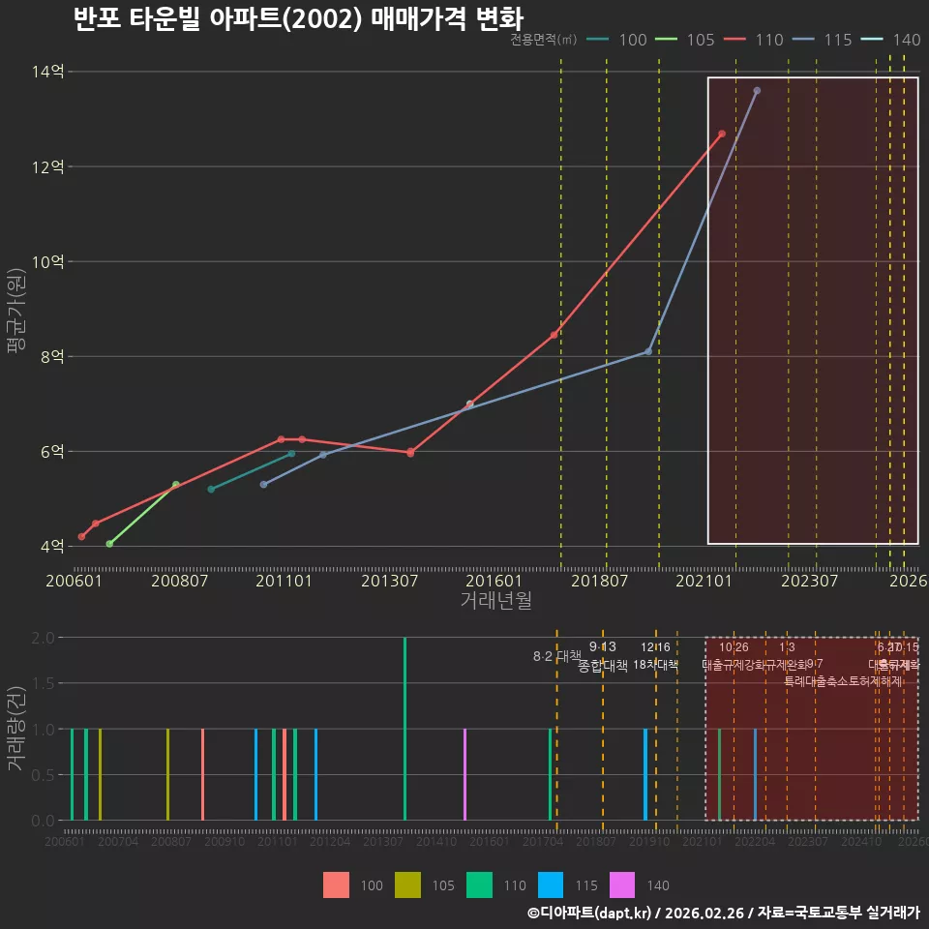Screen dimensions: 929x929
Task: Click the last red 110 point near 13억
Action: click(x=722, y=134)
